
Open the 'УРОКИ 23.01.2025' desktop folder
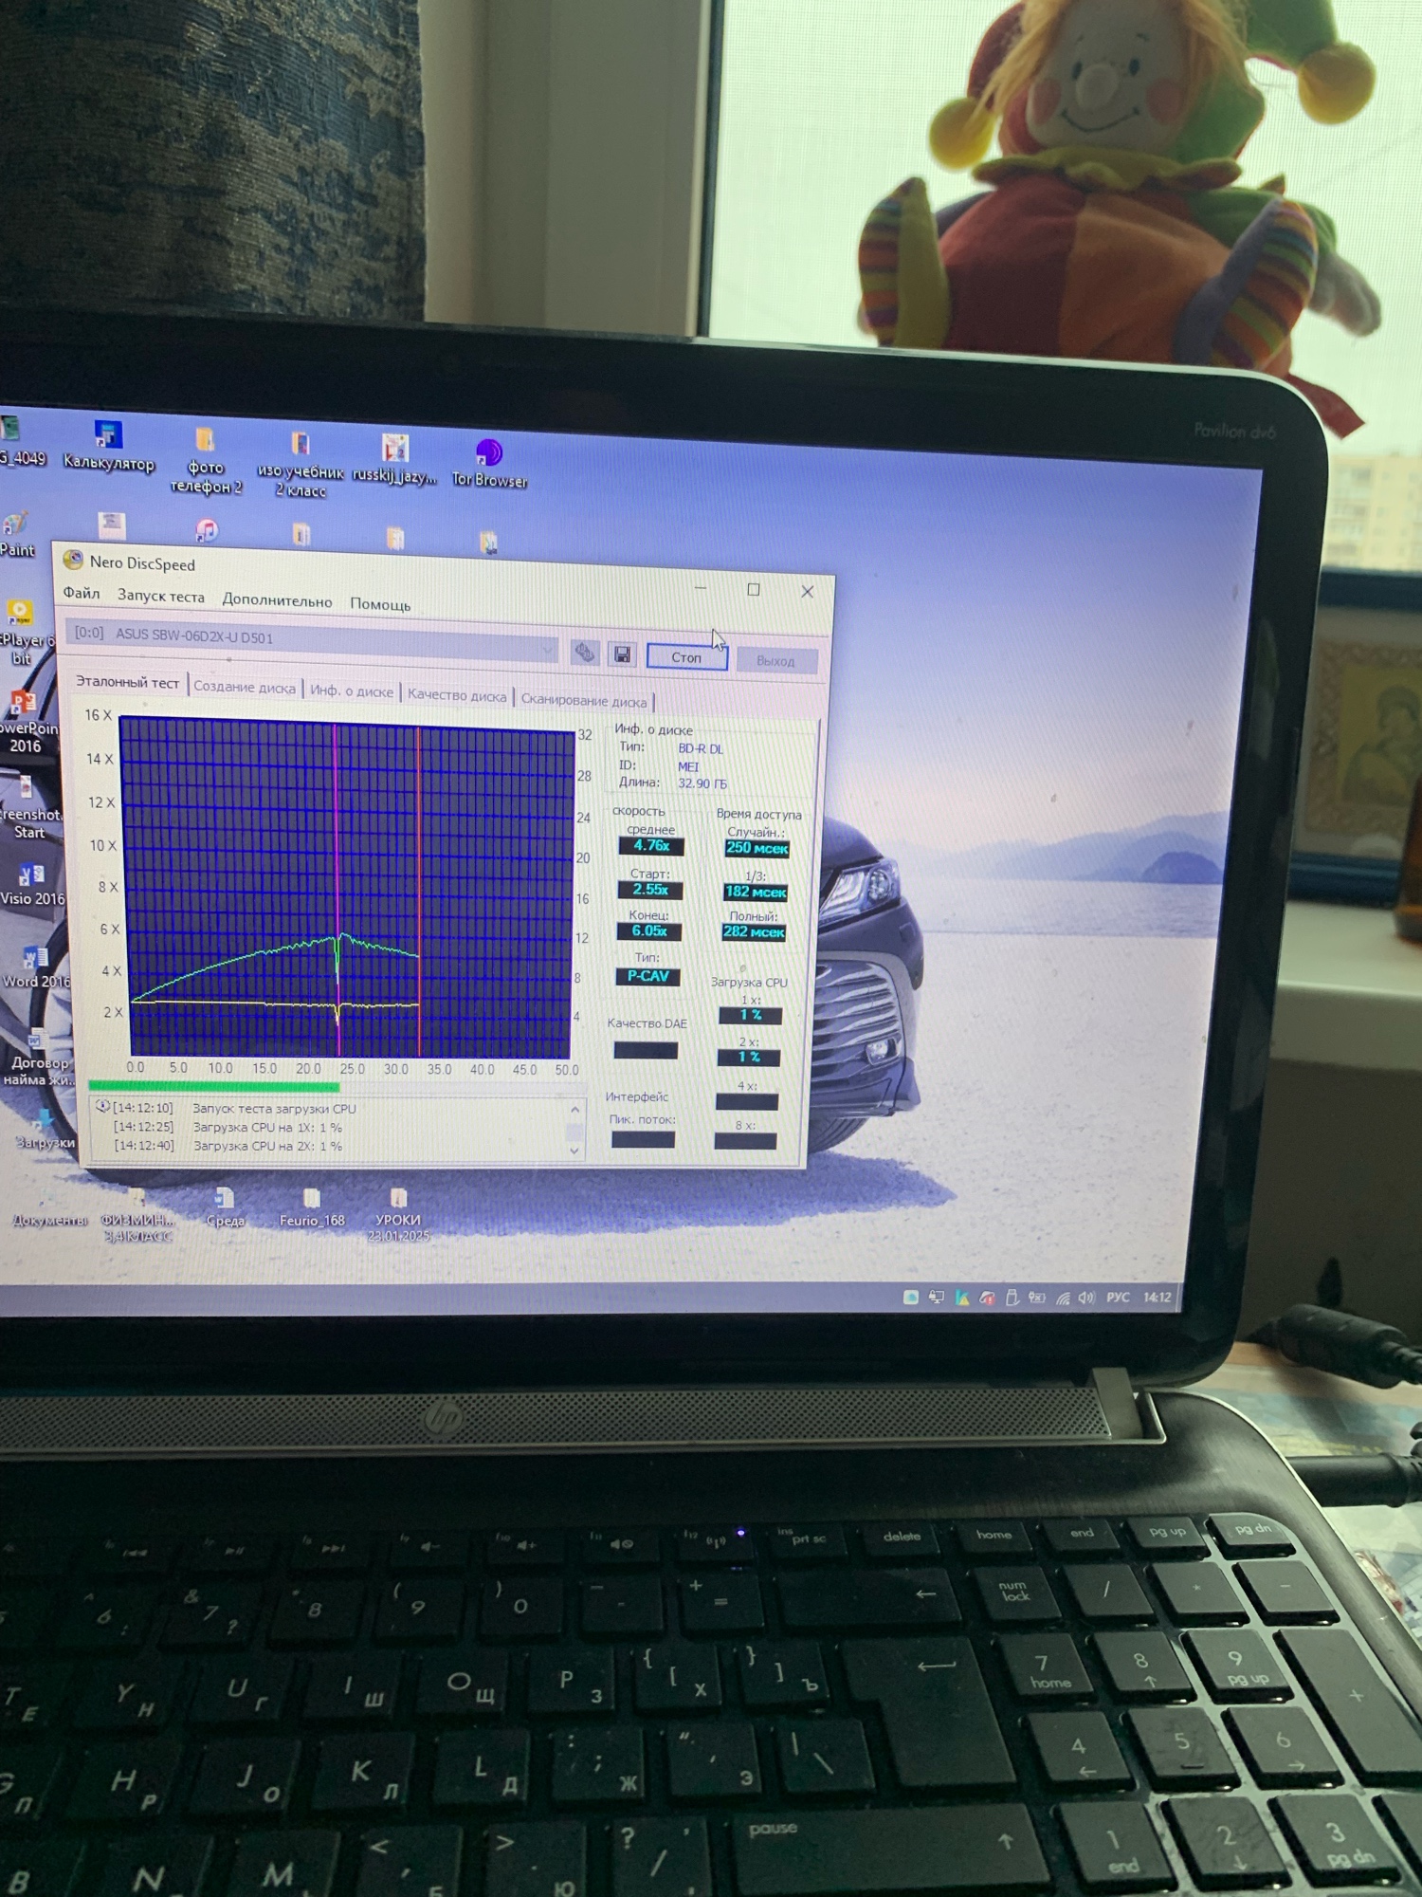[x=398, y=1216]
